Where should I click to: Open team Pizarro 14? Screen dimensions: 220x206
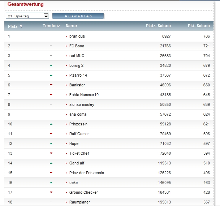tap(78, 75)
